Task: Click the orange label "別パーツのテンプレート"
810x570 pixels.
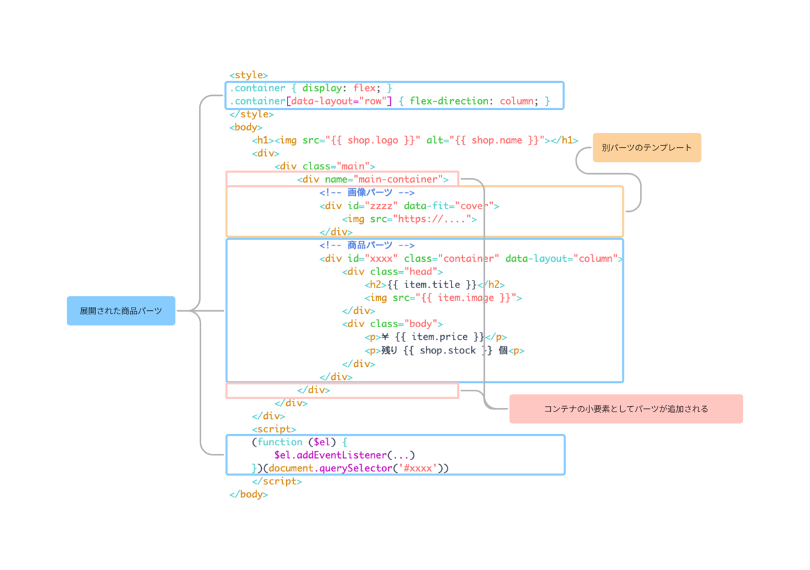Action: coord(647,147)
